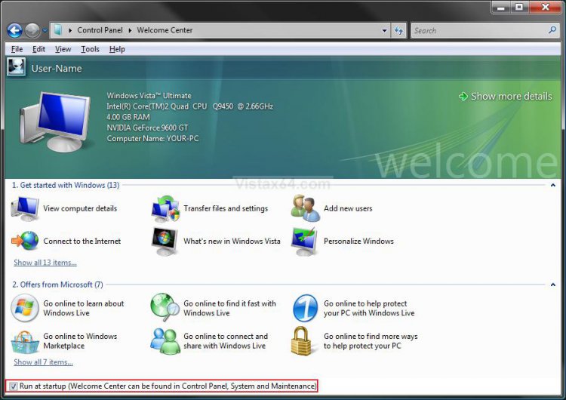Click Show all 13 items link

click(x=45, y=263)
